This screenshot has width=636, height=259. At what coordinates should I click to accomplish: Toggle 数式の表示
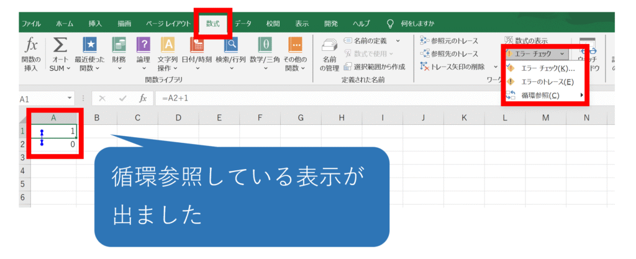point(526,40)
